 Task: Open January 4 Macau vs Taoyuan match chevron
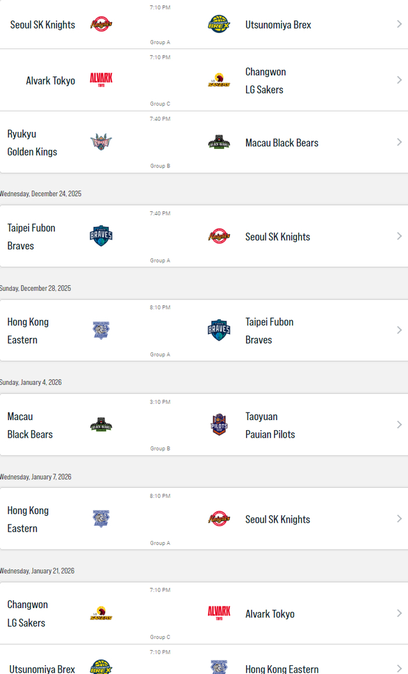pyautogui.click(x=399, y=425)
